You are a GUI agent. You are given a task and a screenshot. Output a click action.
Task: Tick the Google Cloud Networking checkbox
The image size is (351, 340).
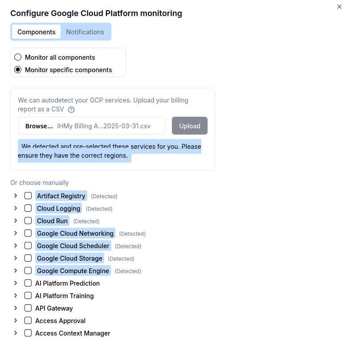tap(28, 233)
